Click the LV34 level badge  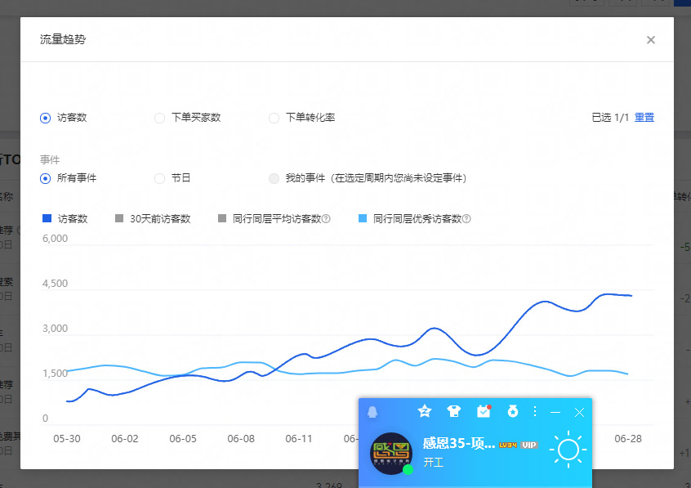508,445
